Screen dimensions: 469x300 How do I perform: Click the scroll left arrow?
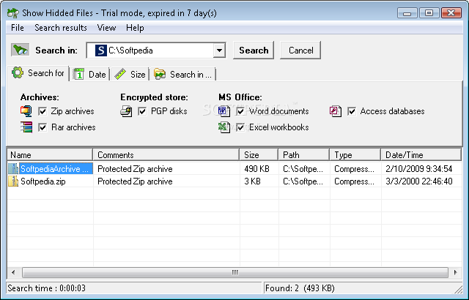click(x=13, y=272)
